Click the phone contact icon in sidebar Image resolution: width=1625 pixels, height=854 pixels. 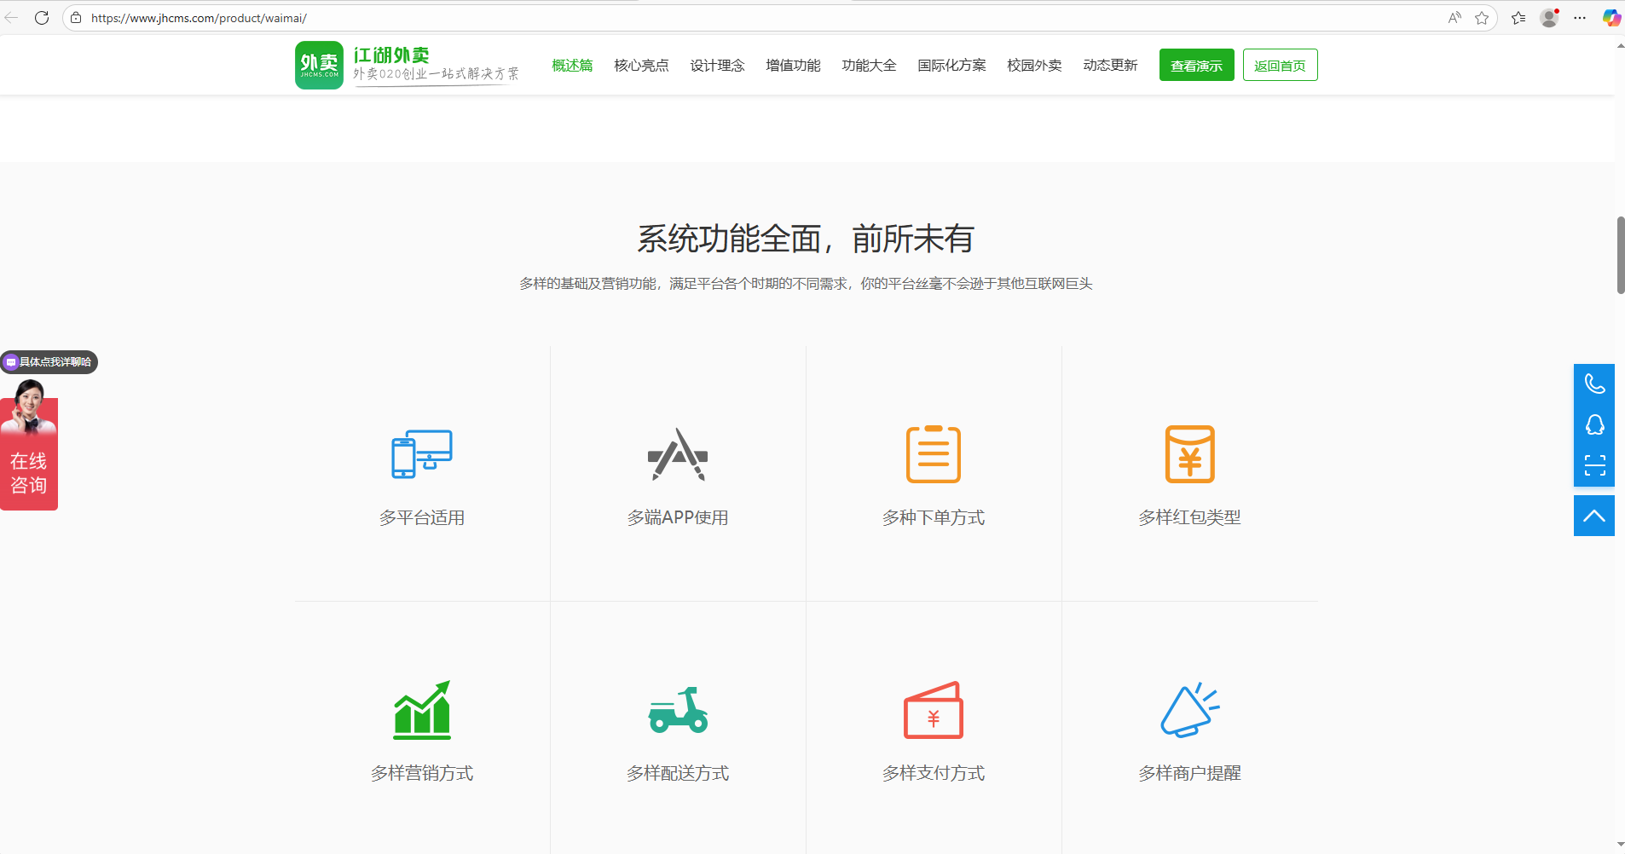(x=1594, y=384)
